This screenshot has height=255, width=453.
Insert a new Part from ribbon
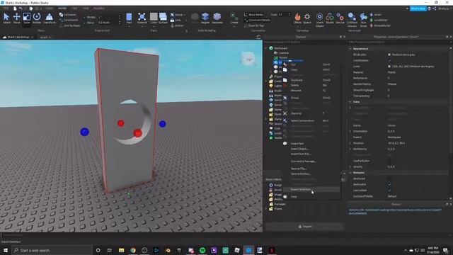[x=129, y=18]
